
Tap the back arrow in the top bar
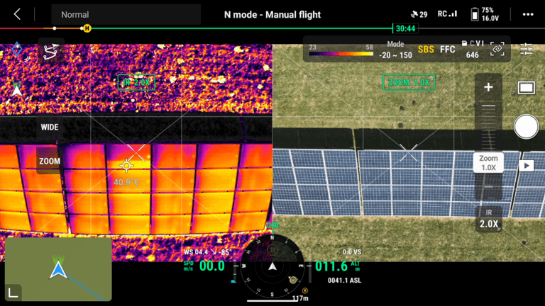(17, 14)
